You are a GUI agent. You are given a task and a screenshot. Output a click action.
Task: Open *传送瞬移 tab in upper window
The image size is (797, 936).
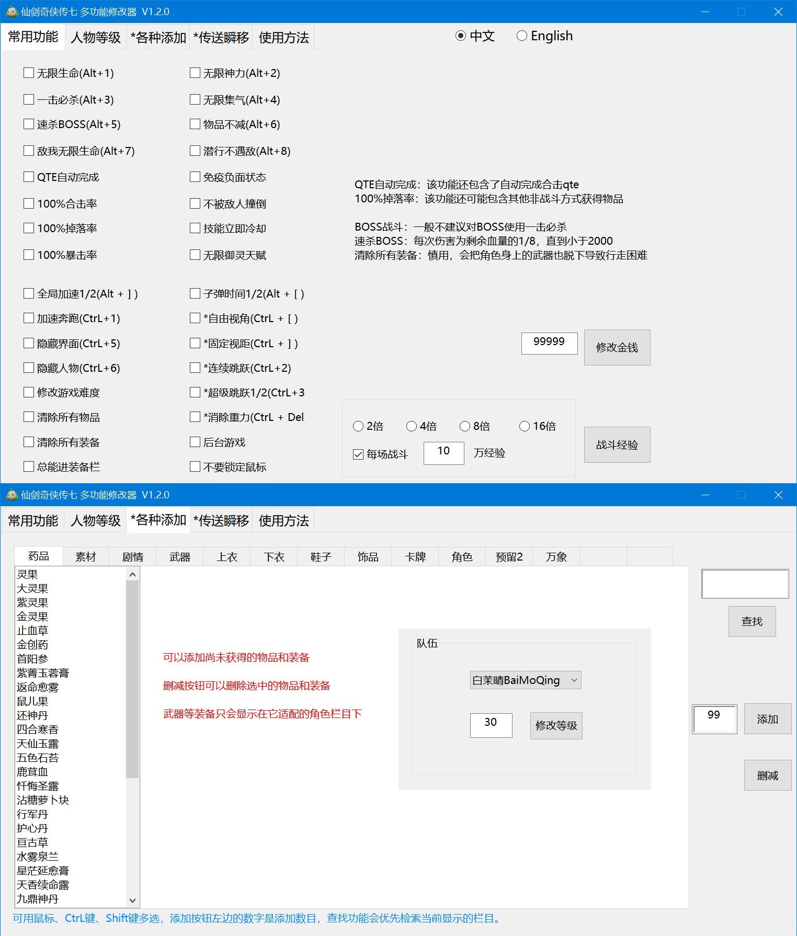pyautogui.click(x=221, y=37)
